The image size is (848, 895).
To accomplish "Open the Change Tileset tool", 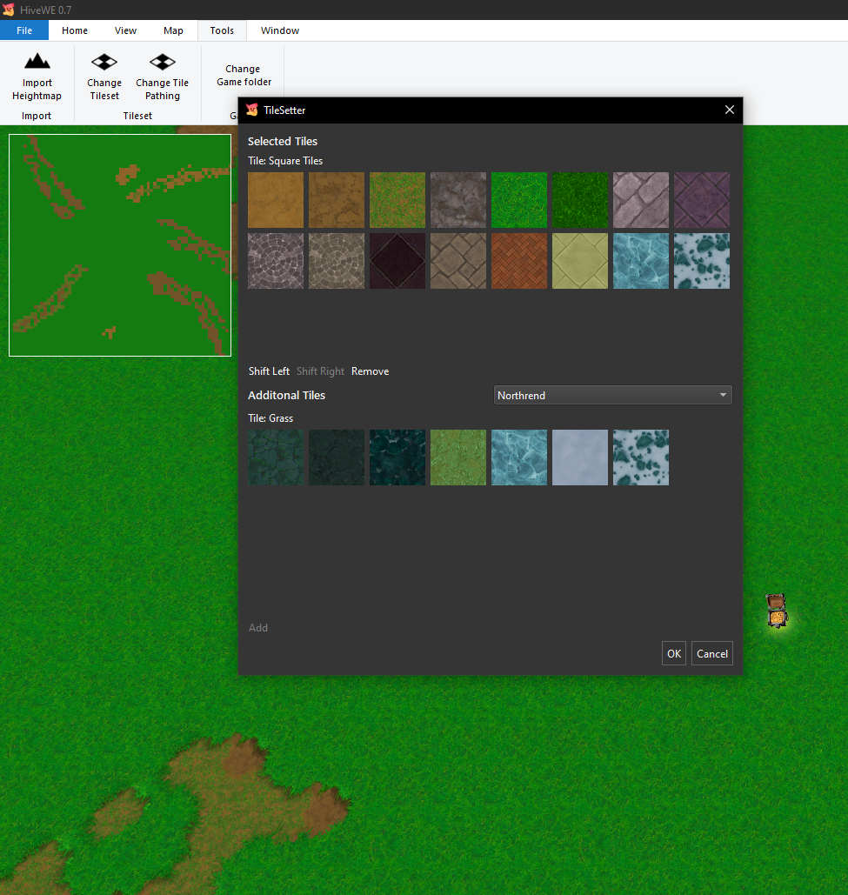I will pyautogui.click(x=104, y=77).
